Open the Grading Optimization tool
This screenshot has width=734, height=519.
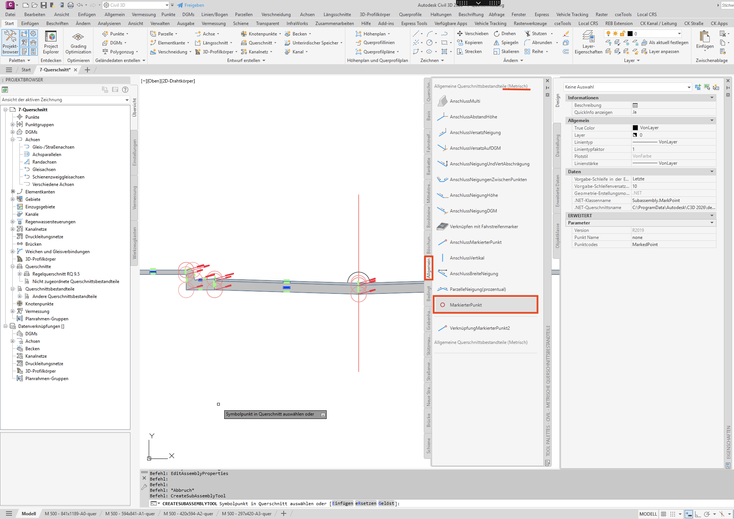click(x=78, y=42)
